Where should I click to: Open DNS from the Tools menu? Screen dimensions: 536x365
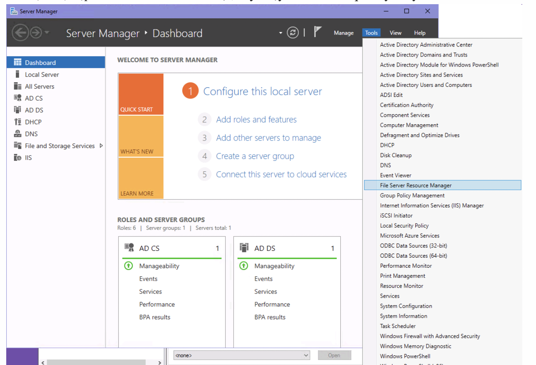click(x=443, y=165)
